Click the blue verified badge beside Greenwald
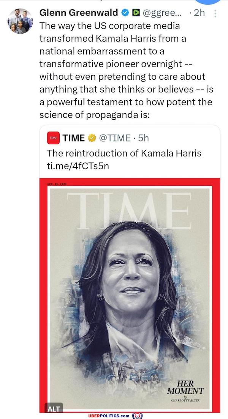The width and height of the screenshot is (228, 419). tap(125, 13)
